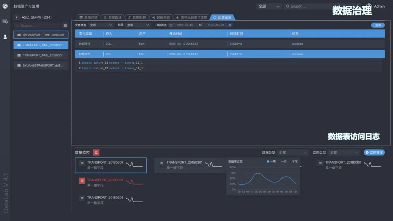Image resolution: width=393 pixels, height=221 pixels.
Task: Switch to the 数据影响 tab
Action: tap(136, 17)
